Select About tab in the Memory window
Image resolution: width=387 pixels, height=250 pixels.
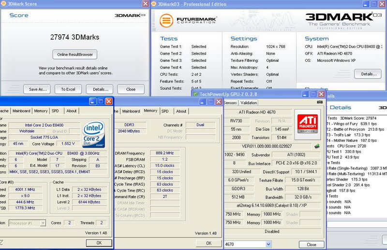point(181,111)
